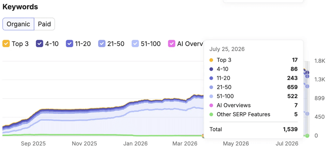The height and width of the screenshot is (152, 332).
Task: Switch to the Organic tab
Action: (x=18, y=24)
